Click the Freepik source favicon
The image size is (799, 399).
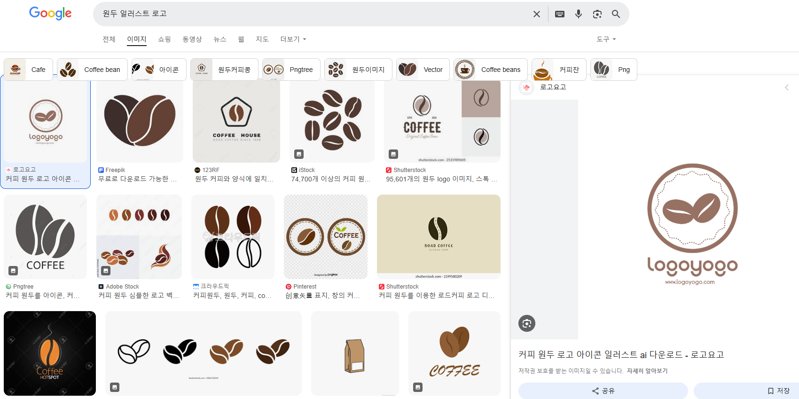[x=101, y=170]
